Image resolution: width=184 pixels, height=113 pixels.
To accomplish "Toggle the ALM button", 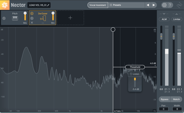I will tap(164, 19).
